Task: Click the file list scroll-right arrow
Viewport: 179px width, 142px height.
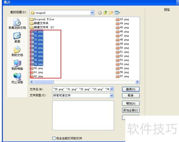Action: coord(137,82)
